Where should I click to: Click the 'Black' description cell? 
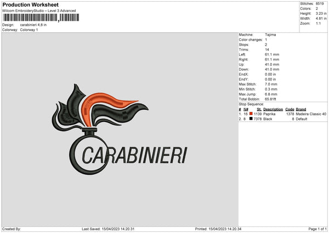point(268,119)
